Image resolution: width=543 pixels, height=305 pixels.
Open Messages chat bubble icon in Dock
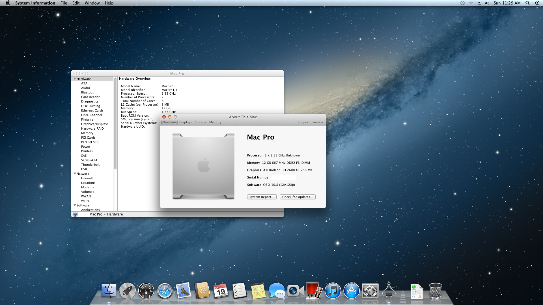pyautogui.click(x=276, y=291)
